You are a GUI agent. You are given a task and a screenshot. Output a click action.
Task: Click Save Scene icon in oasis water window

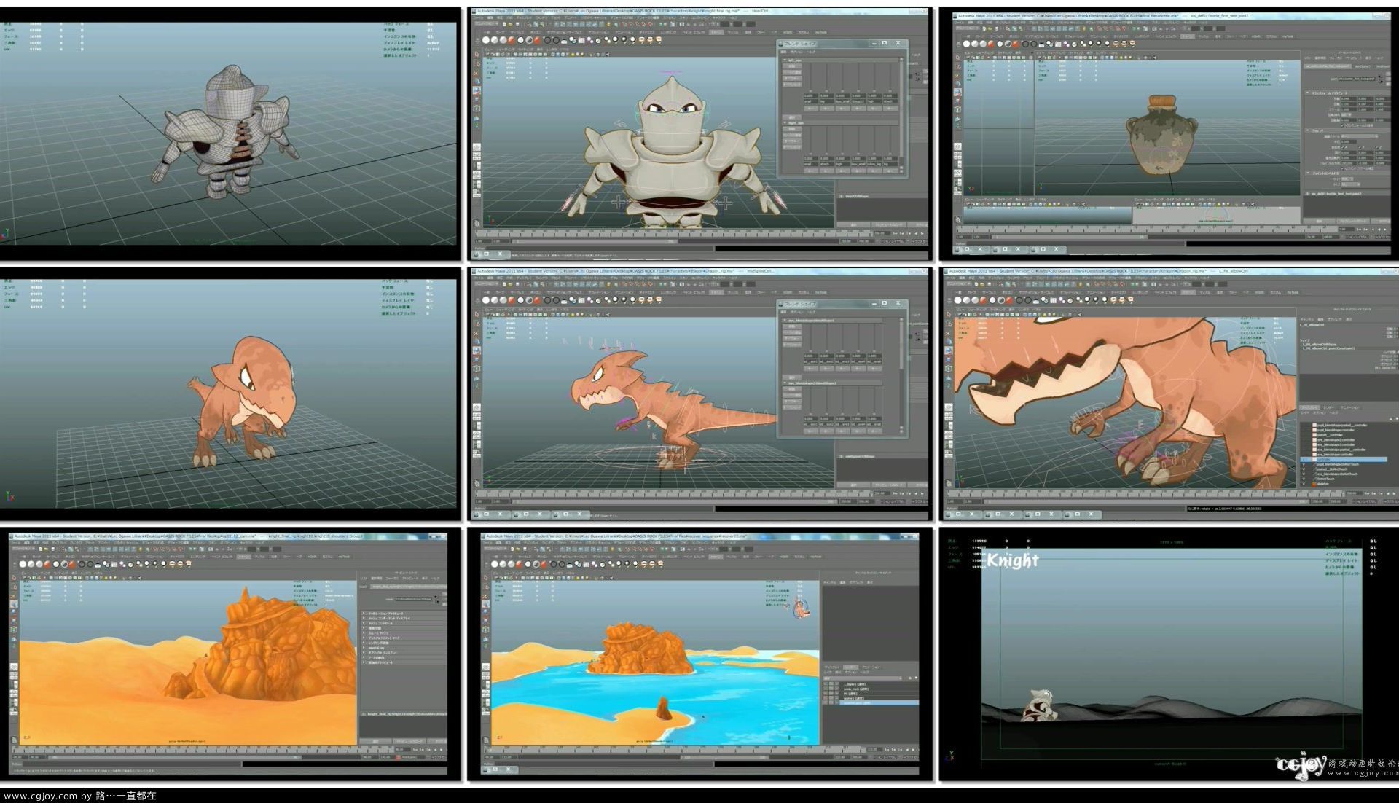coord(525,549)
